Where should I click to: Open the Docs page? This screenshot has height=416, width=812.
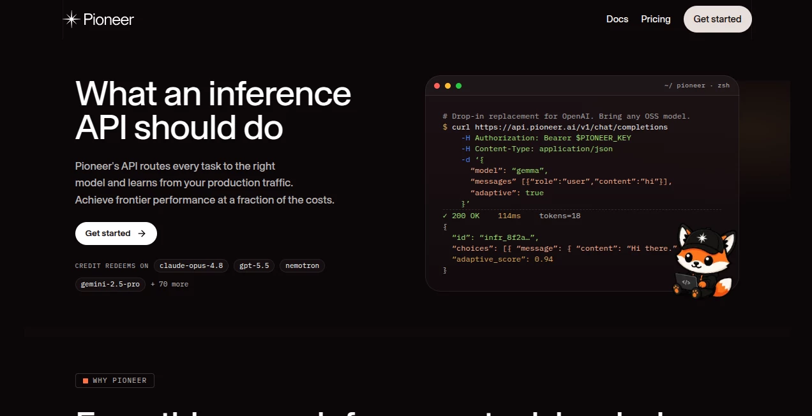[x=617, y=19]
